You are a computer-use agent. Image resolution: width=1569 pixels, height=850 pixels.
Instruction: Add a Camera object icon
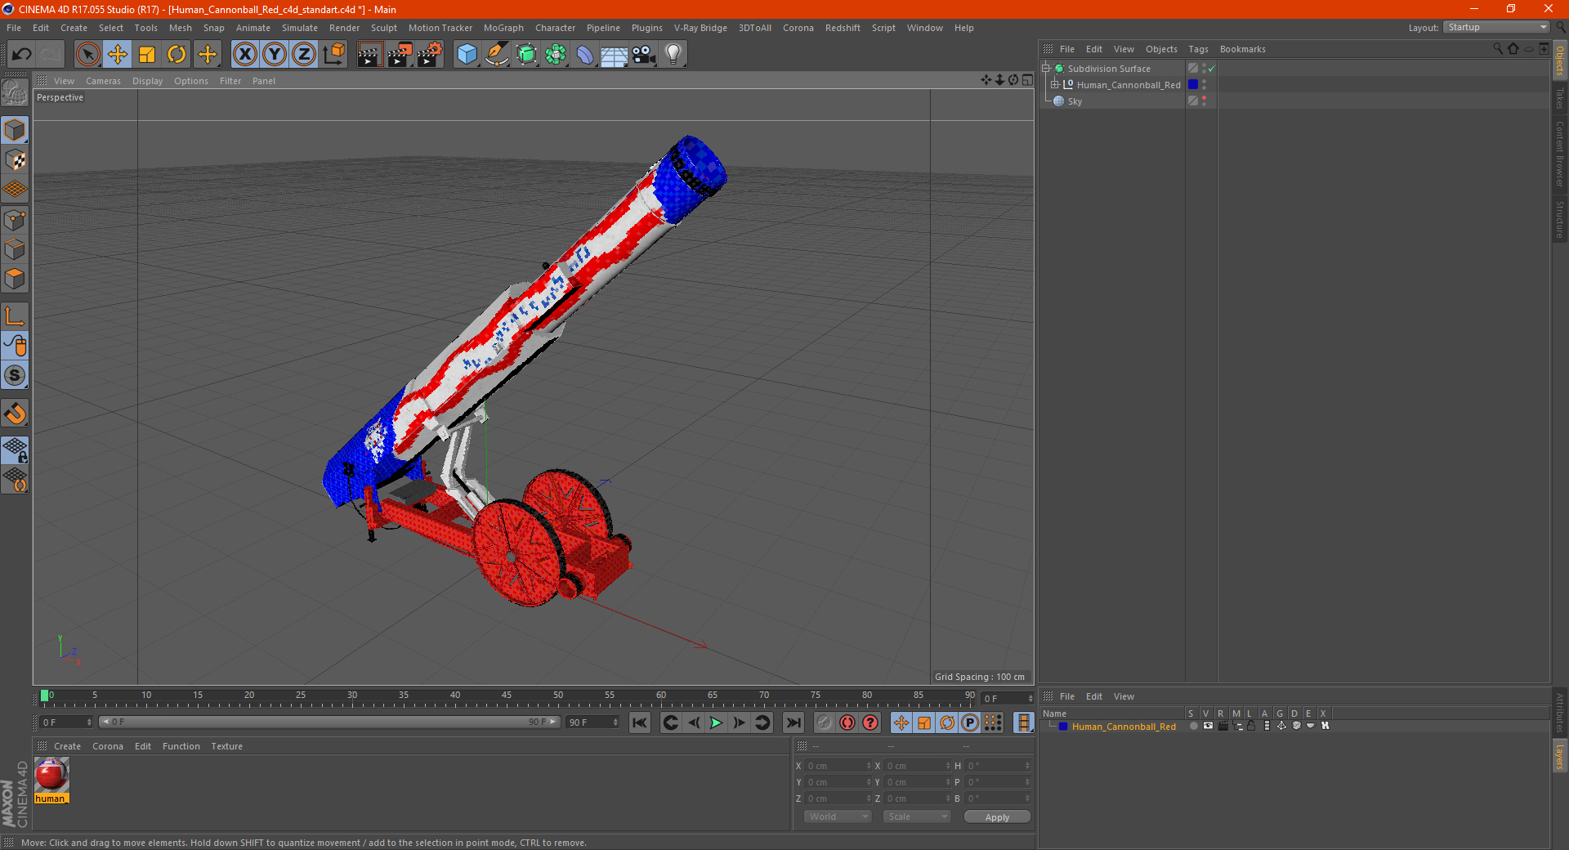[644, 55]
